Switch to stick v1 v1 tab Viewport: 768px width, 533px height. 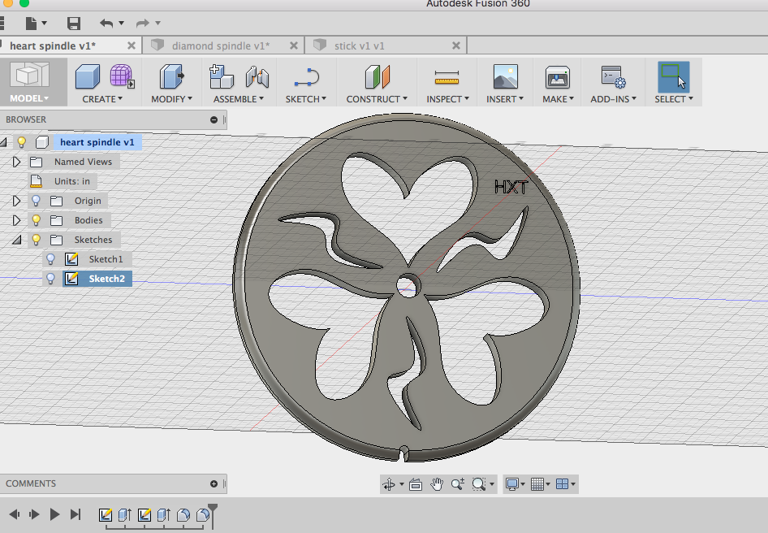point(359,45)
